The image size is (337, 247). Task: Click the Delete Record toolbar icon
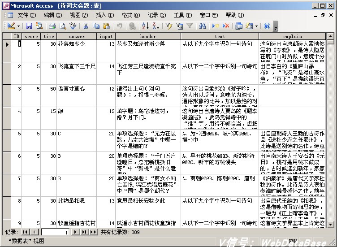[226, 26]
